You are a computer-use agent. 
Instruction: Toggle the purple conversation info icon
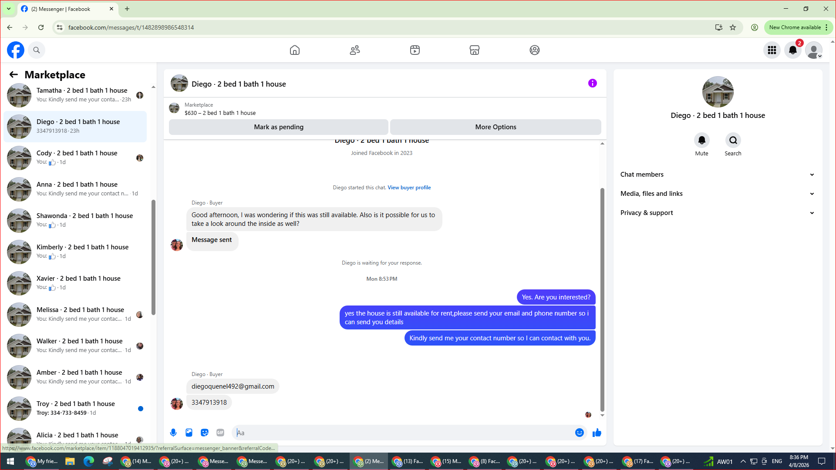coord(593,83)
